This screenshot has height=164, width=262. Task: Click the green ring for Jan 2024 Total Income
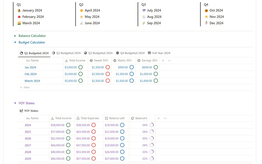(81, 67)
